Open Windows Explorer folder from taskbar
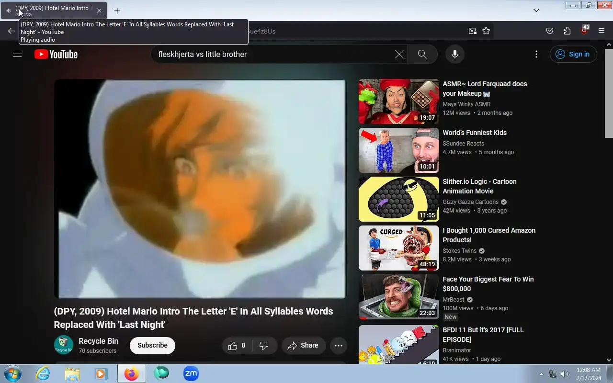 pos(72,373)
